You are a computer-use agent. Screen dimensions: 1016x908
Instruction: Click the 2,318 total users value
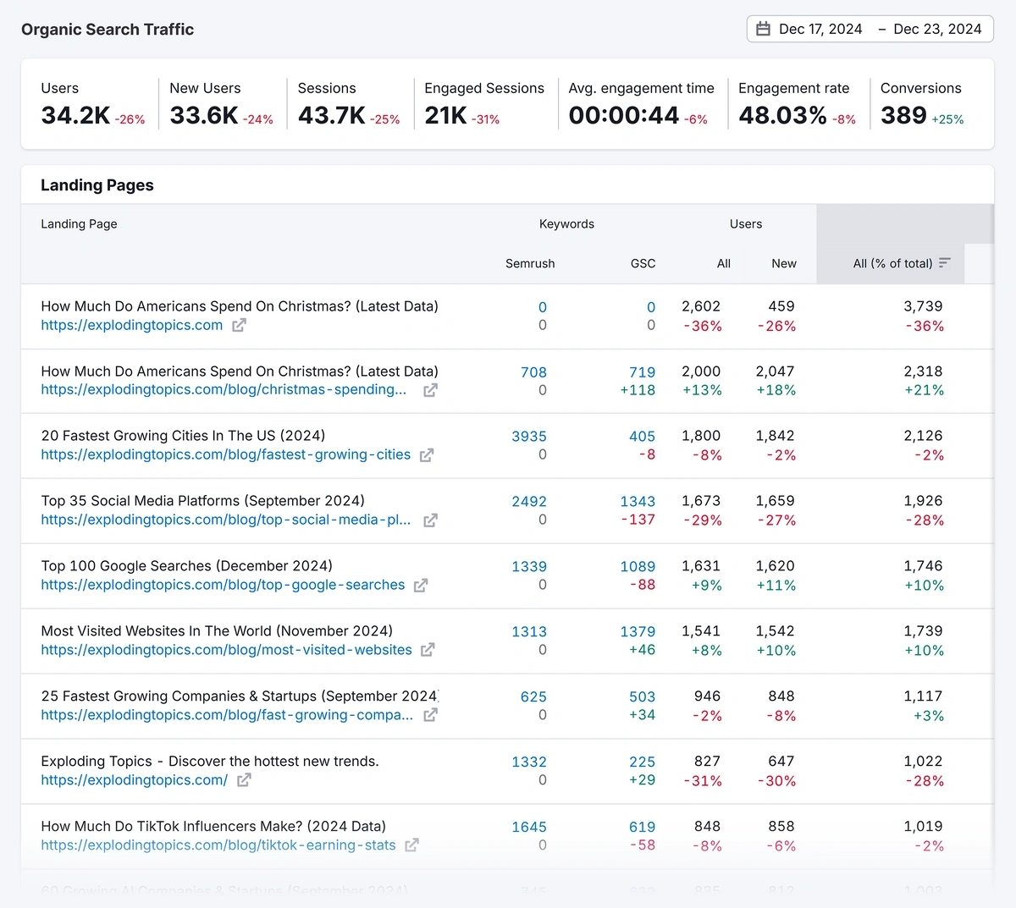(923, 371)
